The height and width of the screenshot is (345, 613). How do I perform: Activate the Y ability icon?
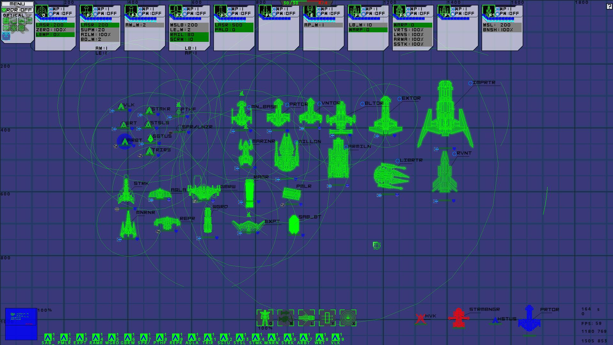[327, 318]
